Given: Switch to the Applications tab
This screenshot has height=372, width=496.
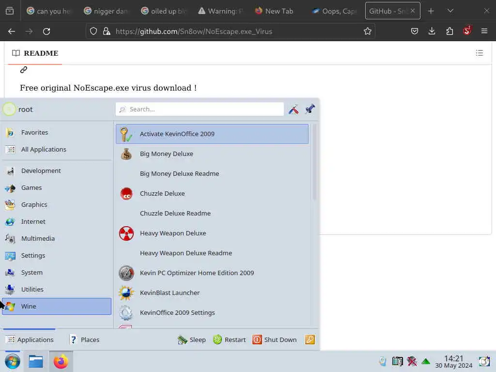Looking at the screenshot, I should point(30,340).
